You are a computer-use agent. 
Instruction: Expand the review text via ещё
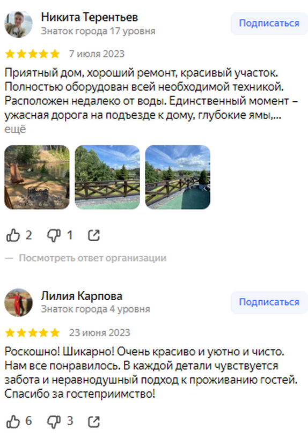(x=15, y=129)
